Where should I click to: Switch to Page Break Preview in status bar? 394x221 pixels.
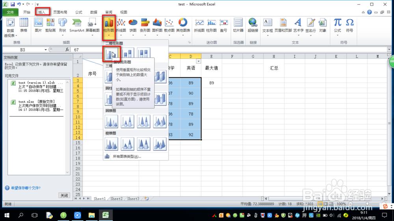331,204
